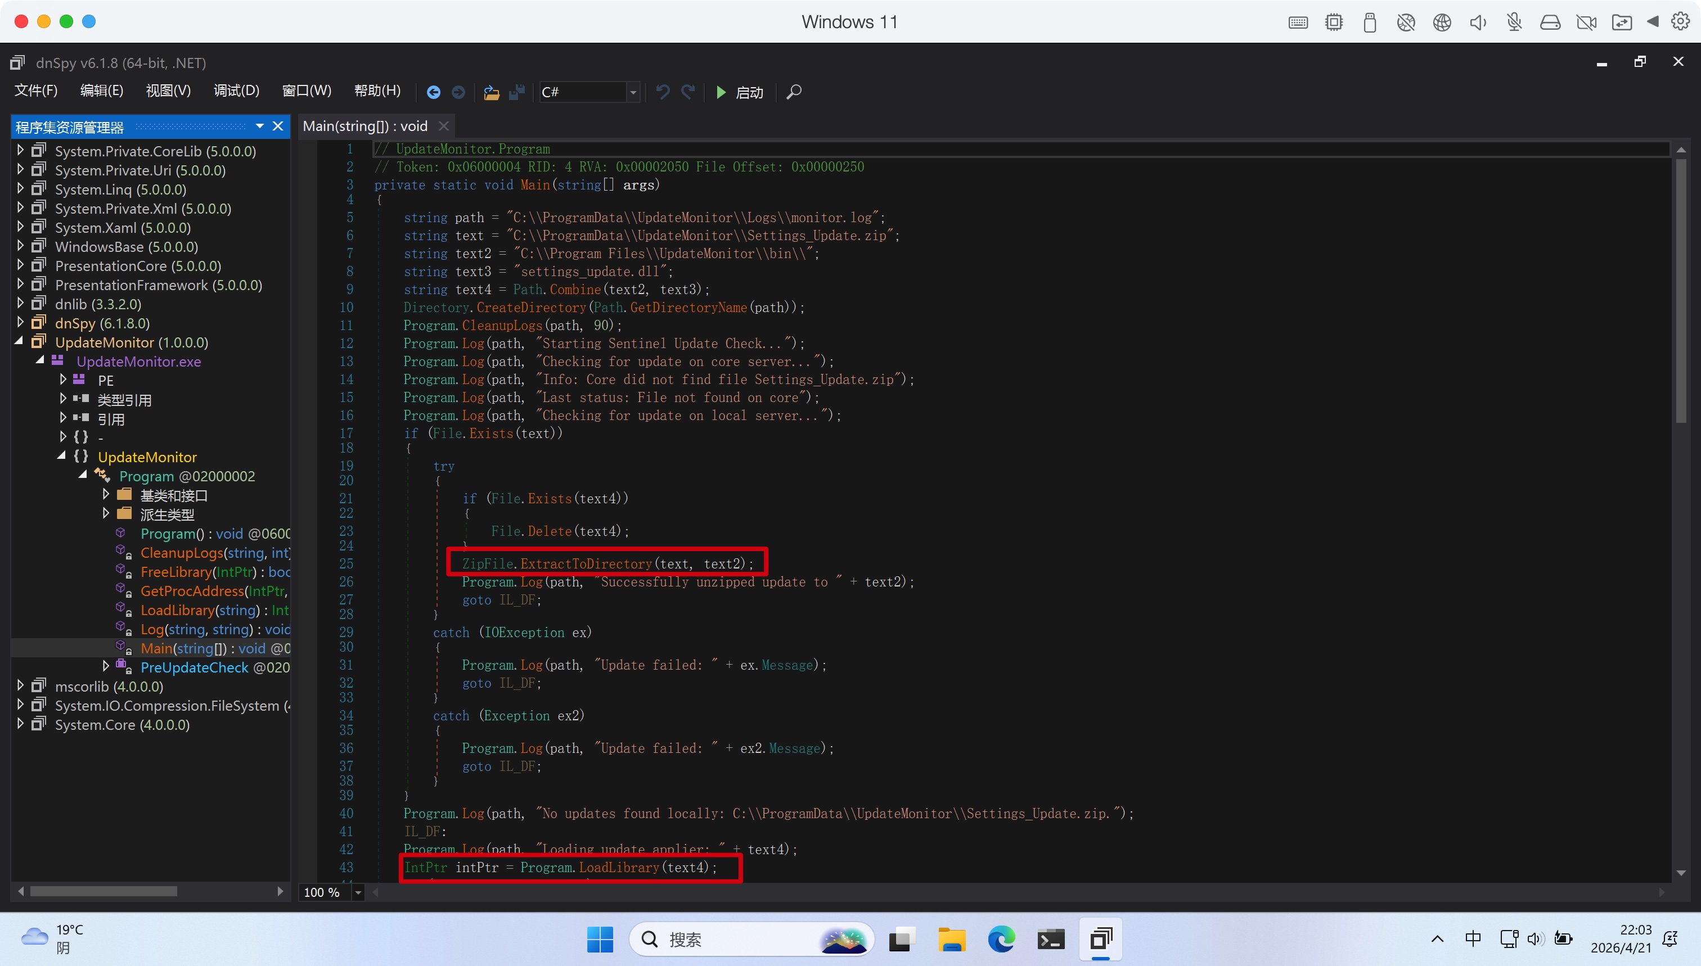The height and width of the screenshot is (966, 1701).
Task: Open the 文件(F) menu
Action: [36, 91]
